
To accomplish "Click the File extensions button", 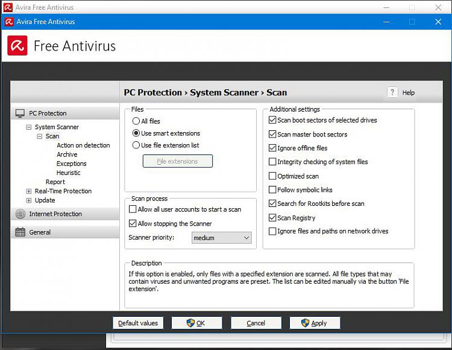I will tap(178, 161).
